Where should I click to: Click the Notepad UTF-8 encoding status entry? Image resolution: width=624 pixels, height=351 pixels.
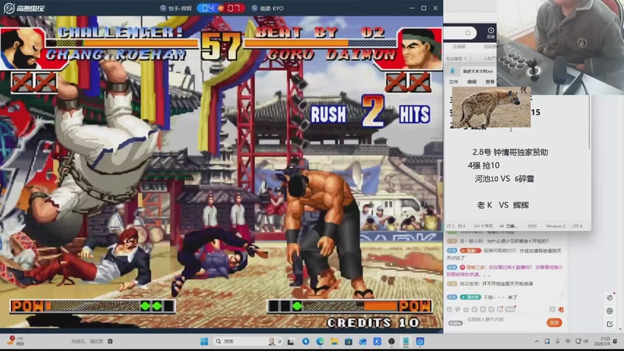pos(577,226)
